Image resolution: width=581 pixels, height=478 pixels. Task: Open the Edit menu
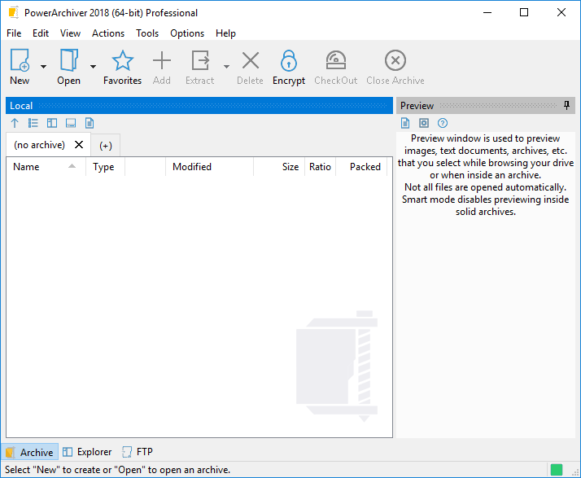coord(41,33)
